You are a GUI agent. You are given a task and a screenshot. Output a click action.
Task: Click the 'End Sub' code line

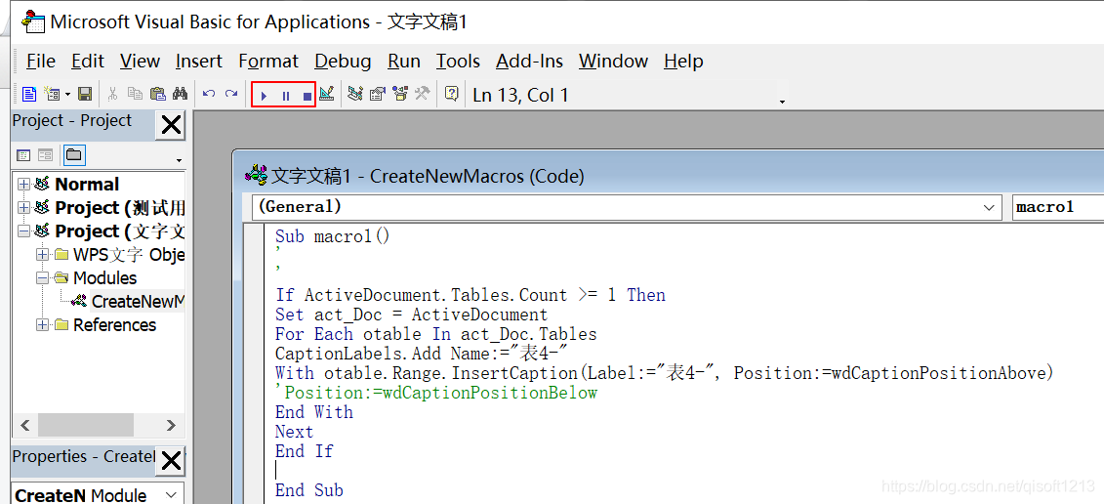coord(309,490)
